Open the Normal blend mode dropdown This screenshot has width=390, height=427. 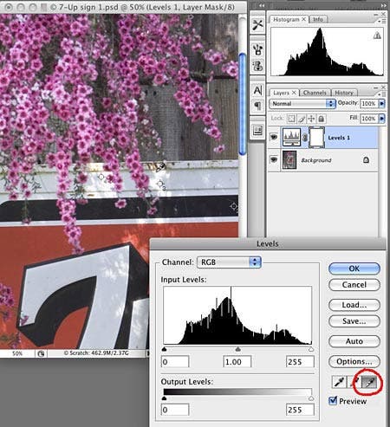pos(302,103)
